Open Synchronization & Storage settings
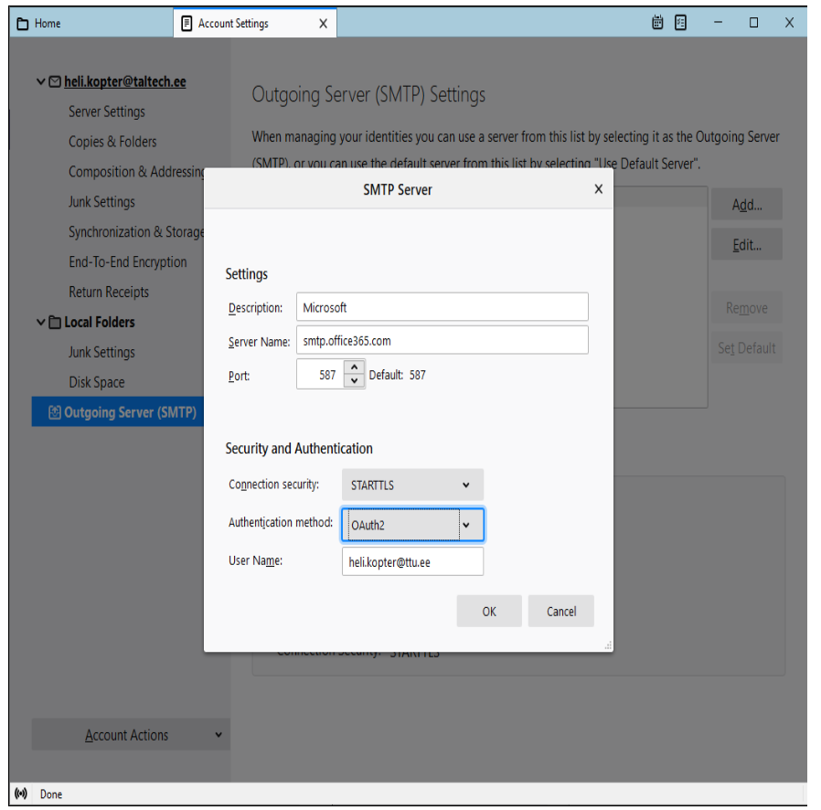Viewport: 821px width, 810px height. (x=136, y=232)
